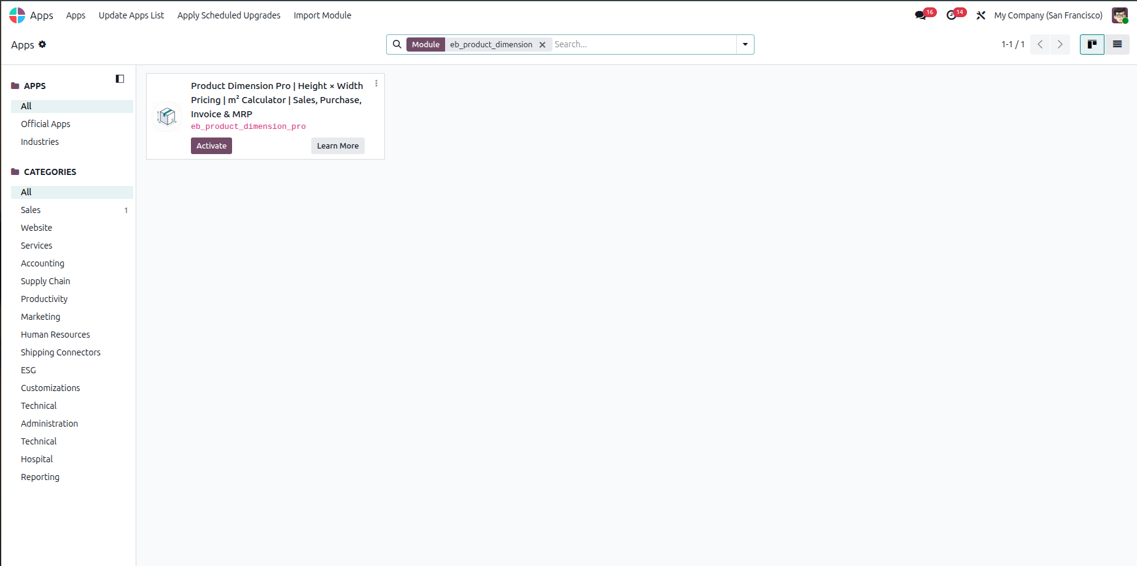
Task: Select the Customizations category
Action: (x=72, y=388)
